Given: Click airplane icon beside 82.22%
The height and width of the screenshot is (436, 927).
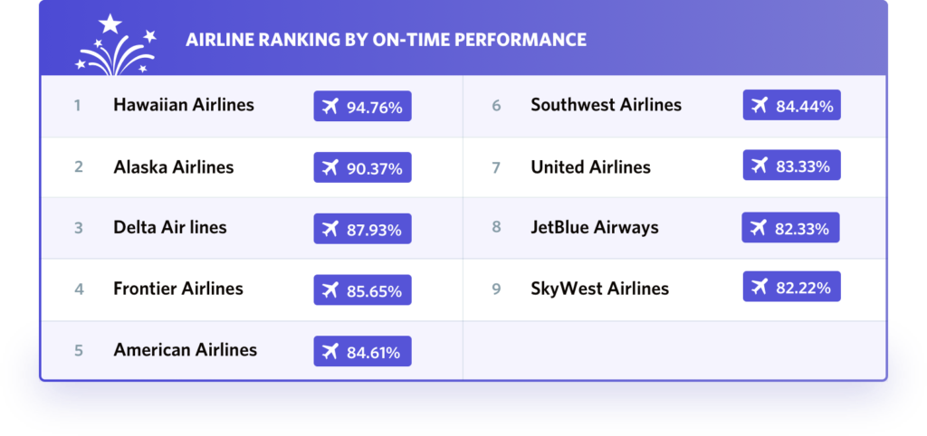Looking at the screenshot, I should pos(759,288).
